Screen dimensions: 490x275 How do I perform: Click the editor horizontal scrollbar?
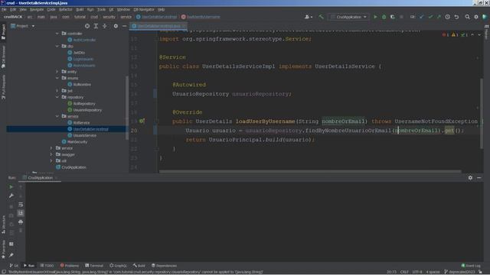point(310,171)
